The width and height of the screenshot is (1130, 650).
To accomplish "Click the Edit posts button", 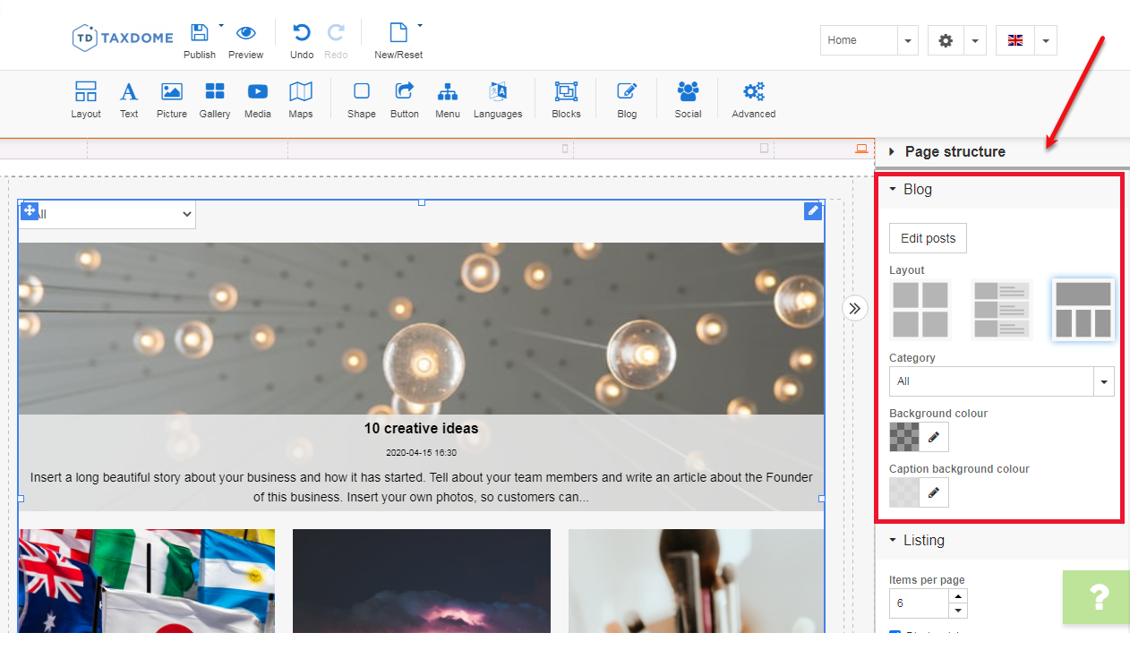I will tap(928, 238).
